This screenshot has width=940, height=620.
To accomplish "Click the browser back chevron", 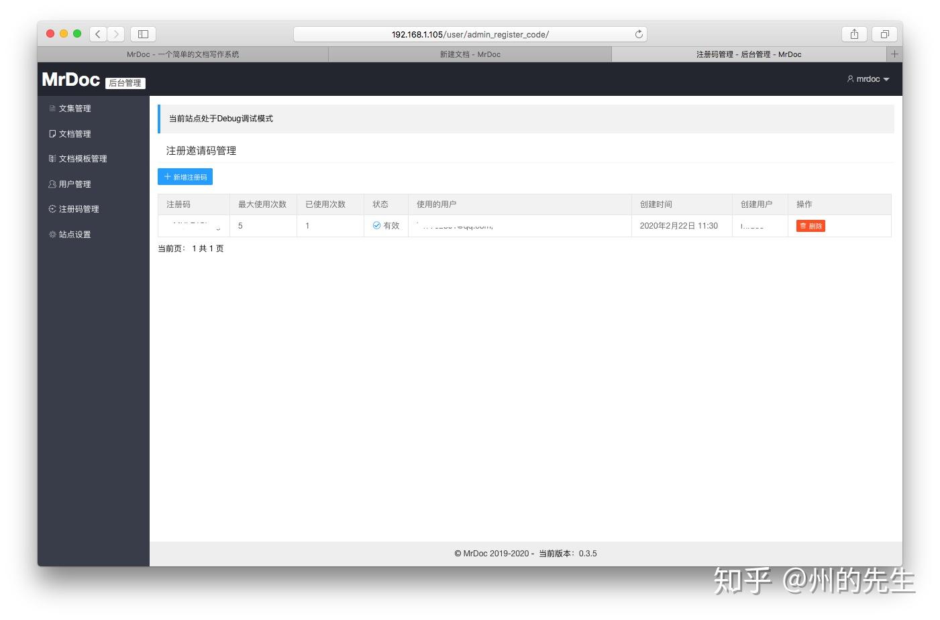I will point(97,34).
